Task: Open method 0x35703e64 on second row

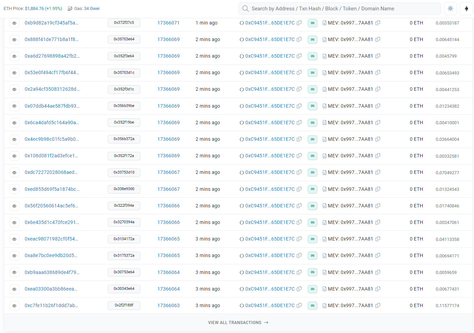Action: pos(124,39)
